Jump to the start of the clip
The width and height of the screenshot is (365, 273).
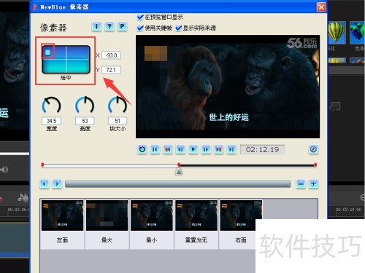155,149
